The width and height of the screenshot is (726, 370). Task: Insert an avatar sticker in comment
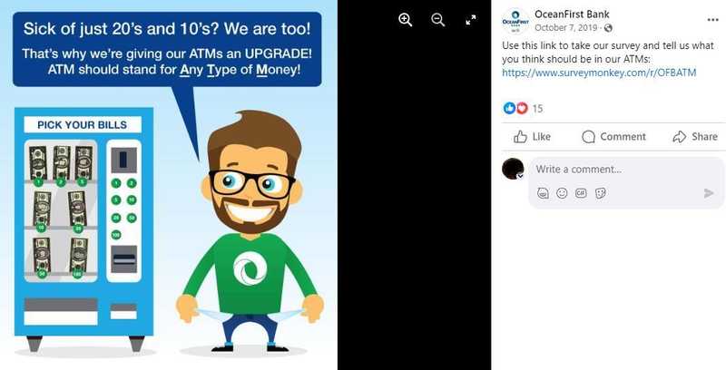click(543, 193)
